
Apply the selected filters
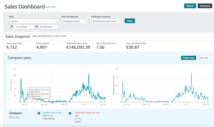[130, 21]
